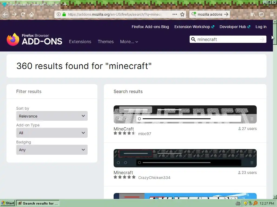Open the Minecraft theme by CrazyChicken334
Viewport: 277px width, 207px height.
pyautogui.click(x=123, y=172)
